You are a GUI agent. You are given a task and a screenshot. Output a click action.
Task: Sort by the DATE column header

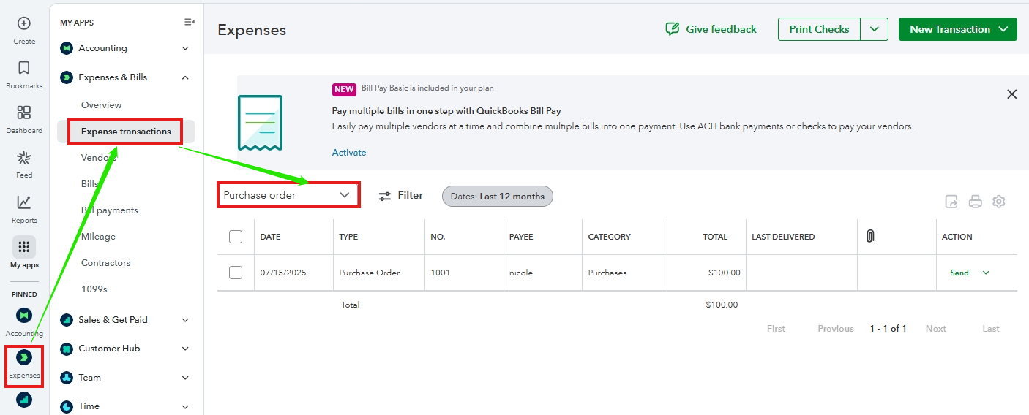point(270,237)
